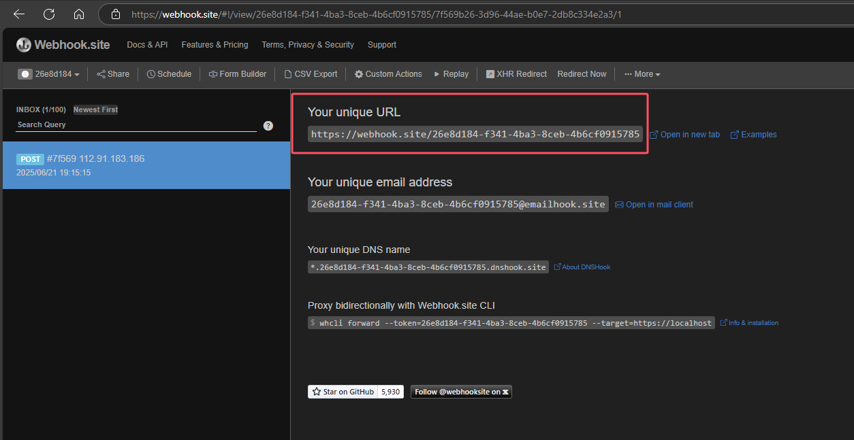854x440 pixels.
Task: Select the POST #7f569 request
Action: pos(146,165)
